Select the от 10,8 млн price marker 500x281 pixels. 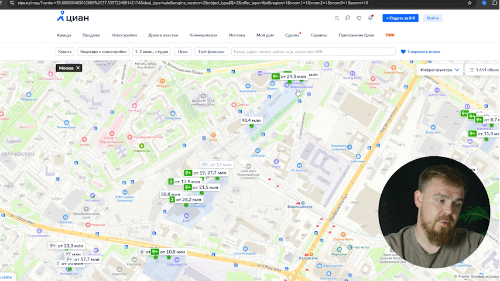coord(169,252)
